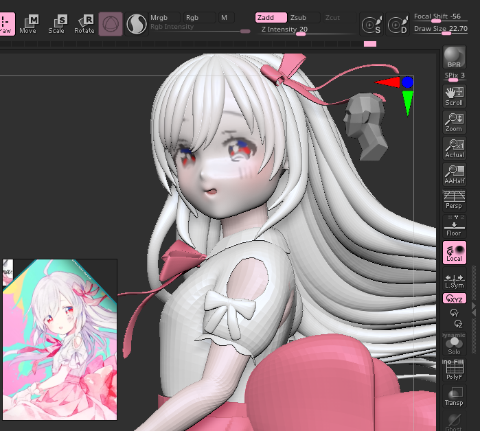This screenshot has height=431, width=480.
Task: Adjust the Draw Size slider
Action: 440,30
